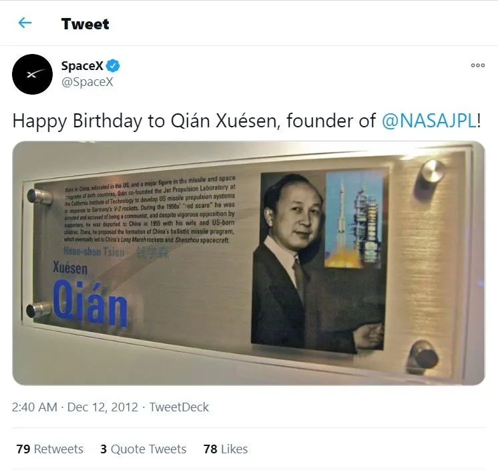Click the blue verified badge

pyautogui.click(x=113, y=66)
